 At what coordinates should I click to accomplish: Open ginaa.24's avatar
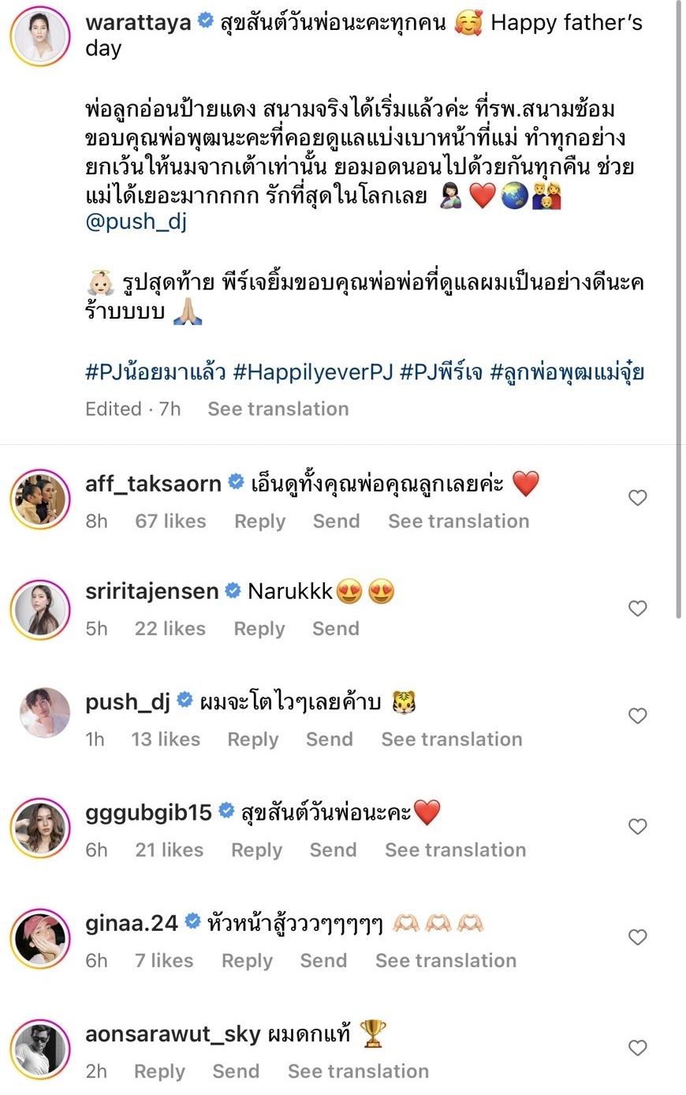click(40, 939)
